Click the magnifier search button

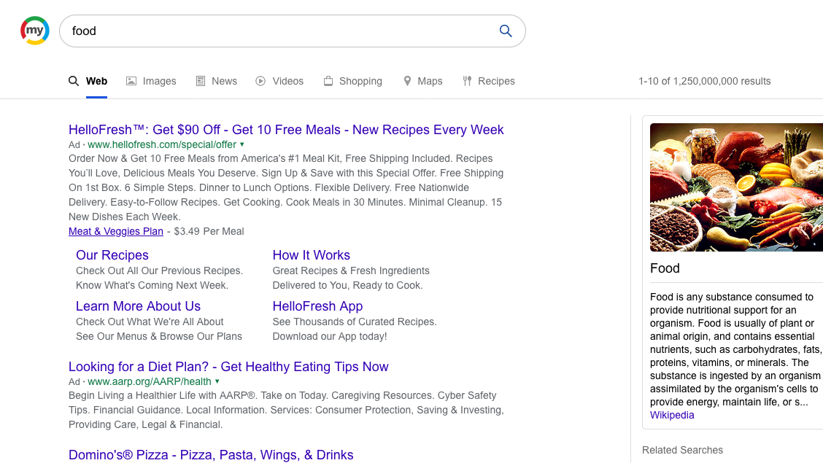506,31
